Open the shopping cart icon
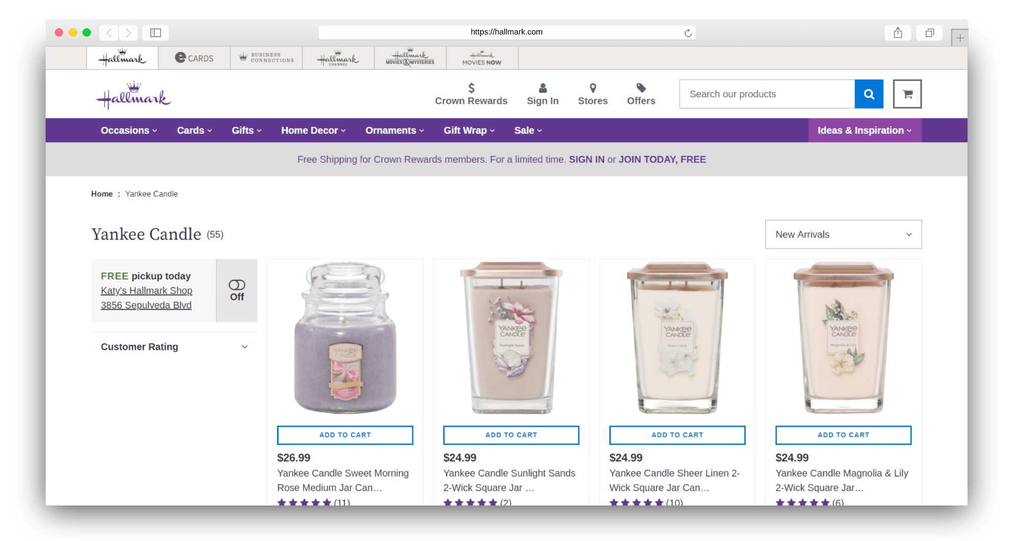Image resolution: width=1019 pixels, height=541 pixels. coord(907,94)
